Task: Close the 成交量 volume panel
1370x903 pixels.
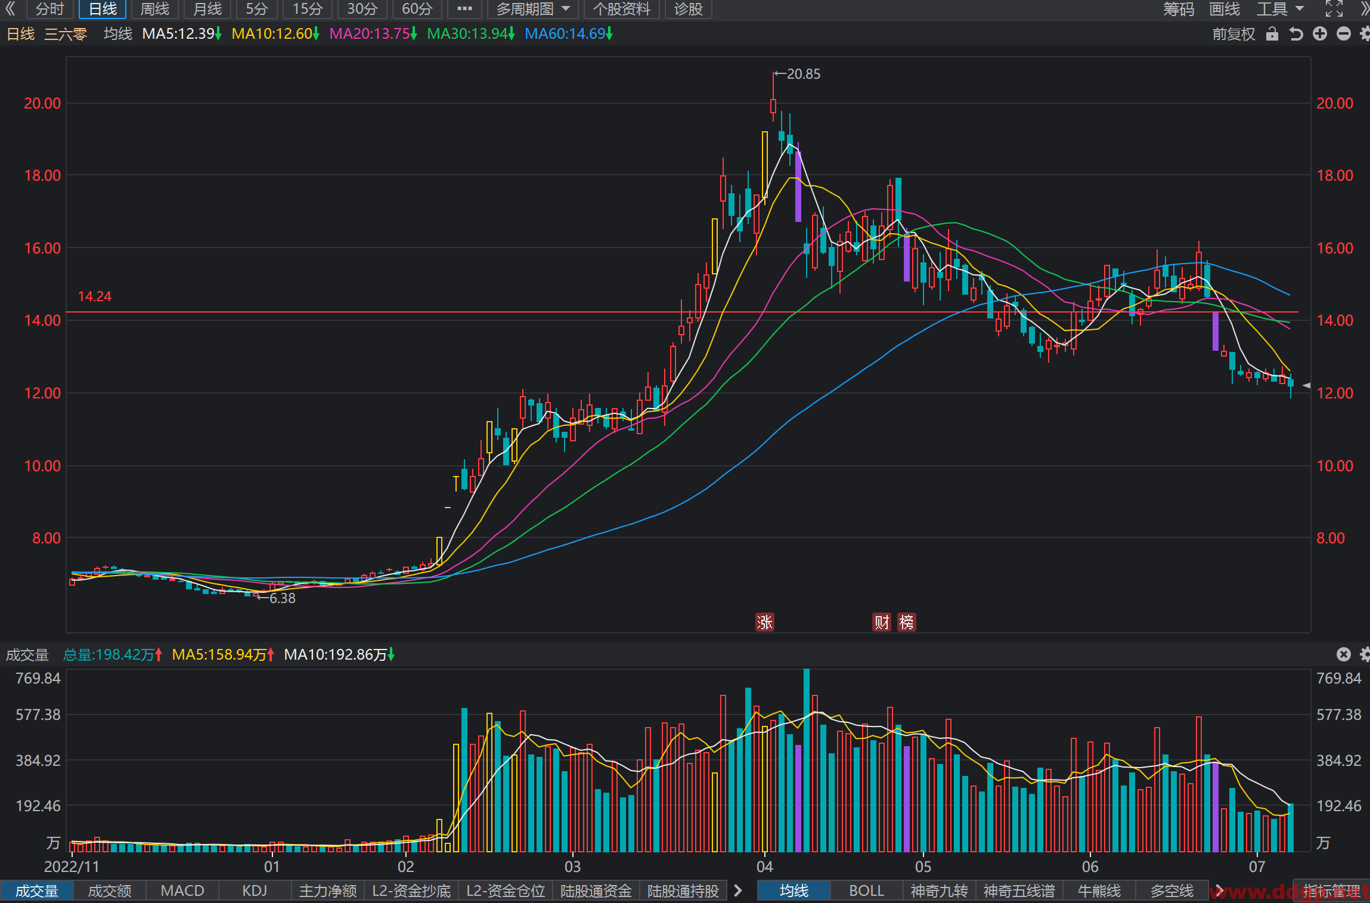Action: pos(1343,654)
